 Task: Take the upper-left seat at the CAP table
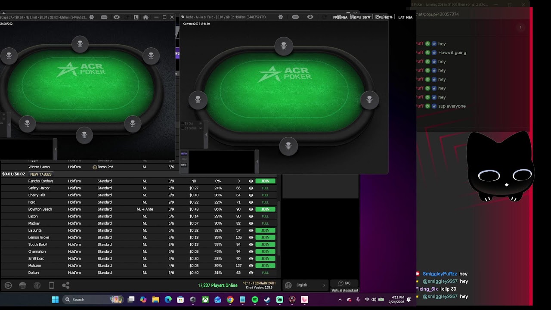coord(9,55)
